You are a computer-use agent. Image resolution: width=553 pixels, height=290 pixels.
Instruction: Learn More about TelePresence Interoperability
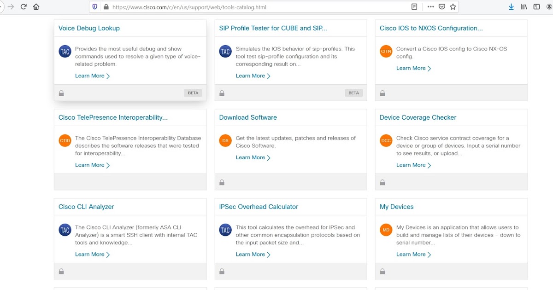pyautogui.click(x=93, y=165)
